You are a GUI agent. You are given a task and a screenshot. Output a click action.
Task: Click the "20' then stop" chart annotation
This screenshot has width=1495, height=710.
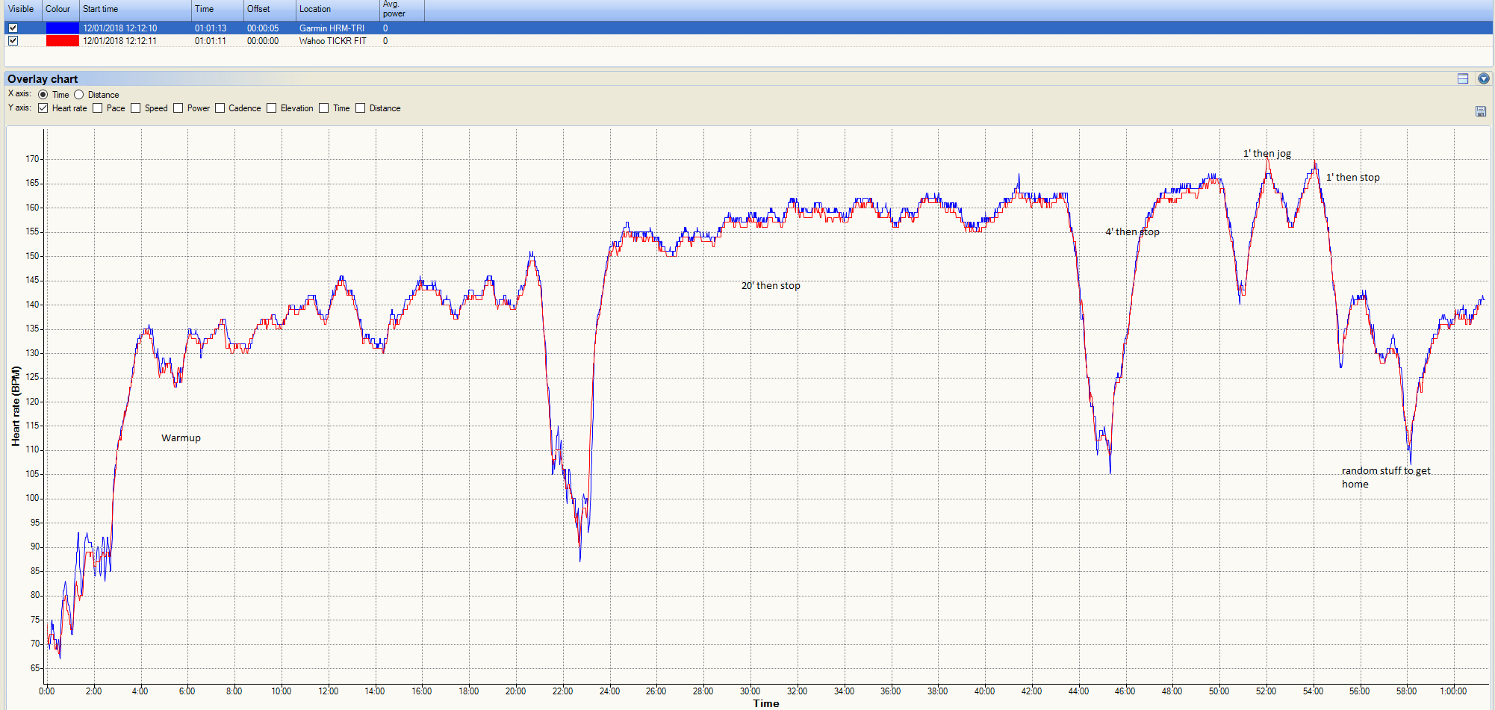771,286
